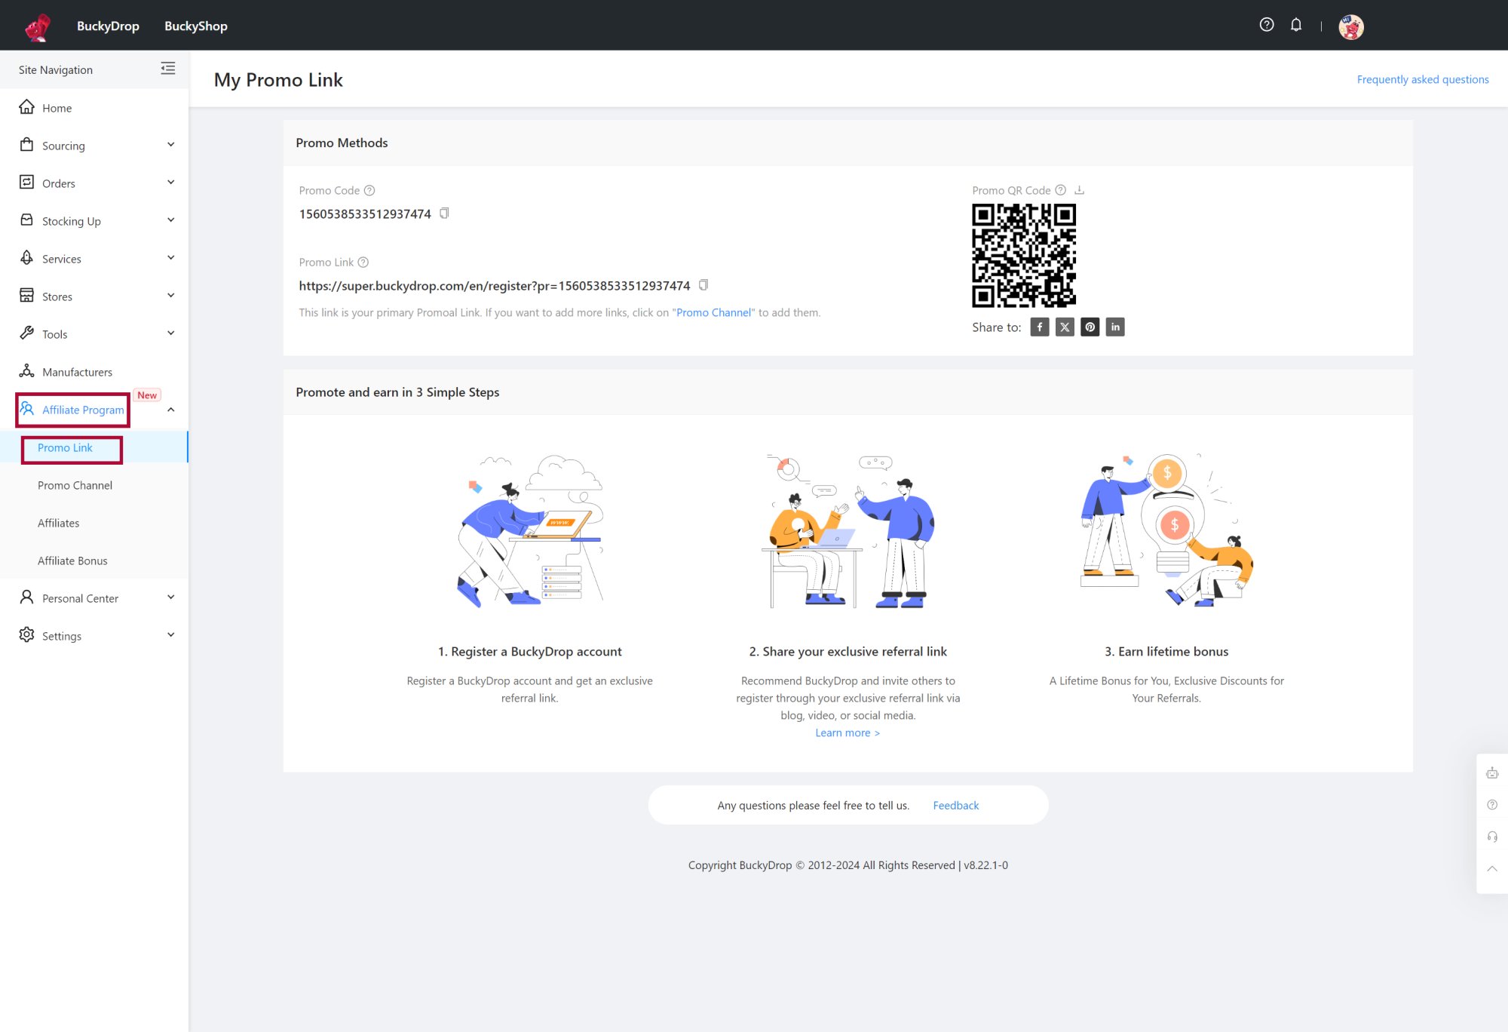Click "Promo Methods" heading
The height and width of the screenshot is (1032, 1508).
coord(342,143)
